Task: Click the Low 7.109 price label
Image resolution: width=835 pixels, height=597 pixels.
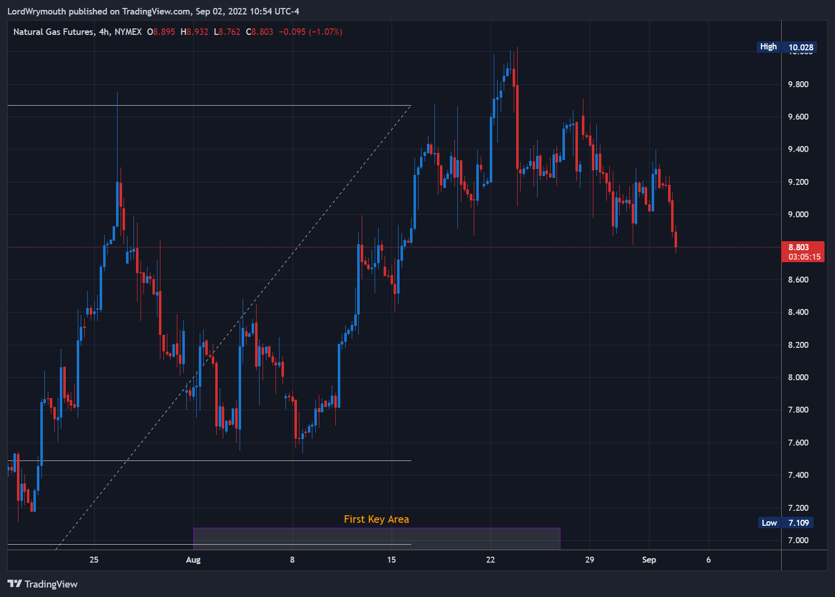Action: click(x=786, y=523)
